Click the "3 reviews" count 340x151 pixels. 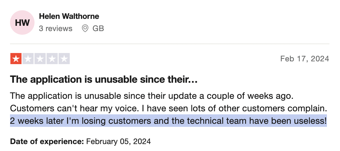(56, 28)
